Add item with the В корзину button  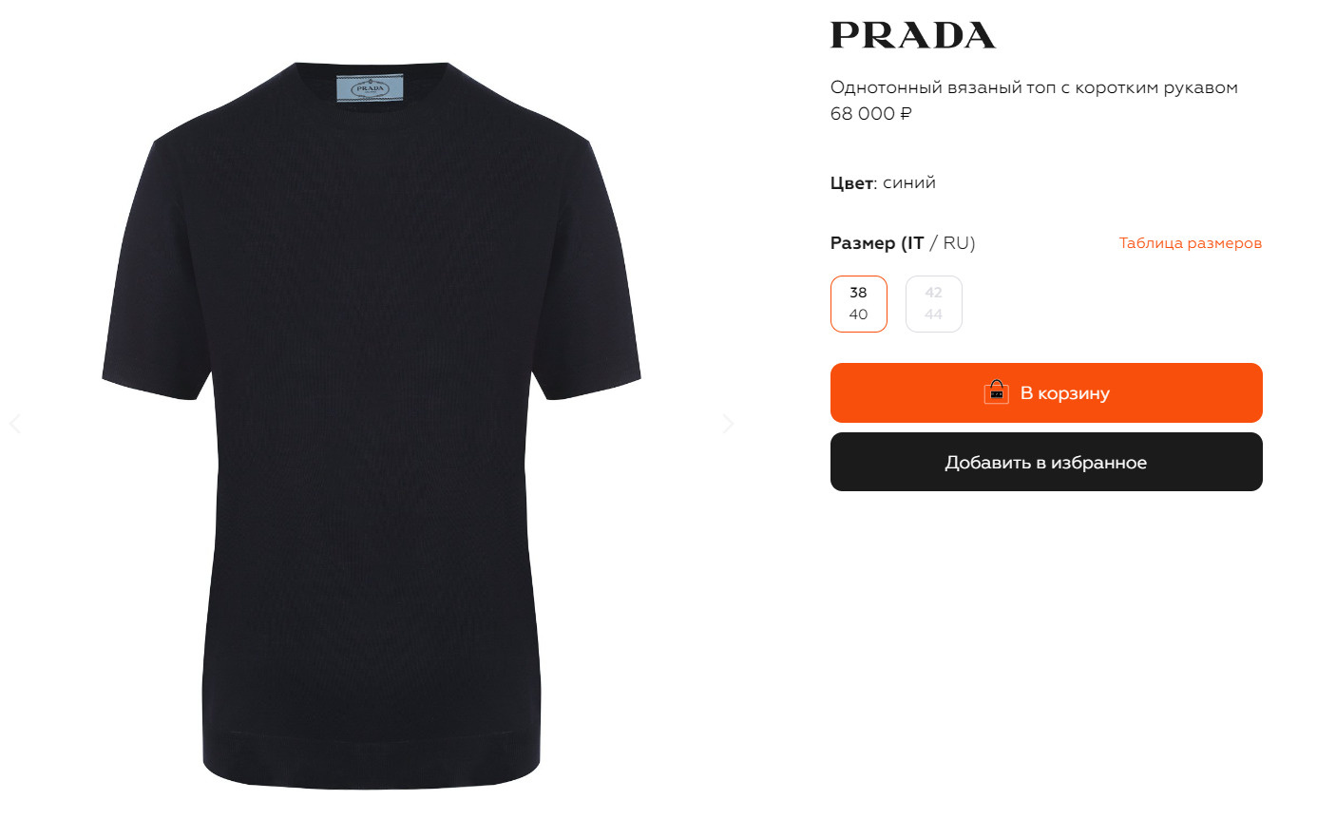click(x=1046, y=392)
